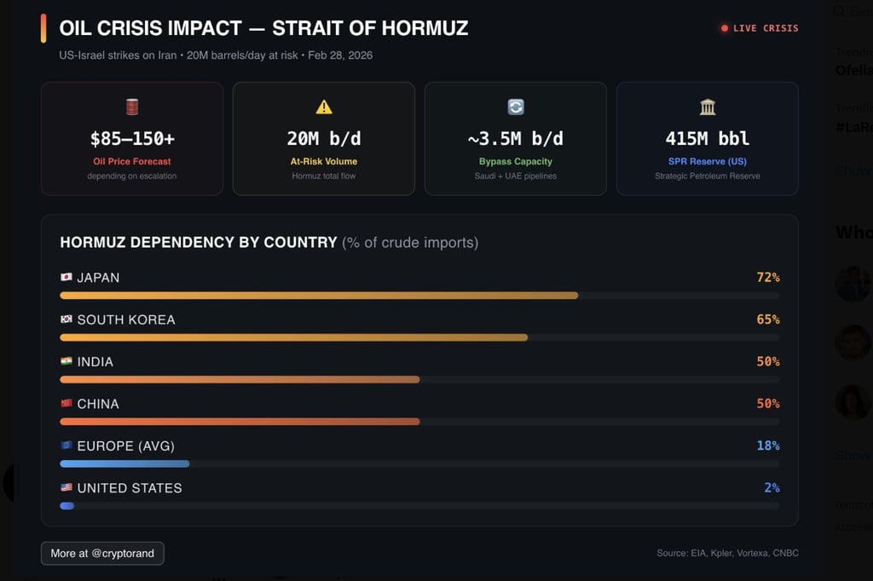Click the Europe flag icon

(x=66, y=446)
